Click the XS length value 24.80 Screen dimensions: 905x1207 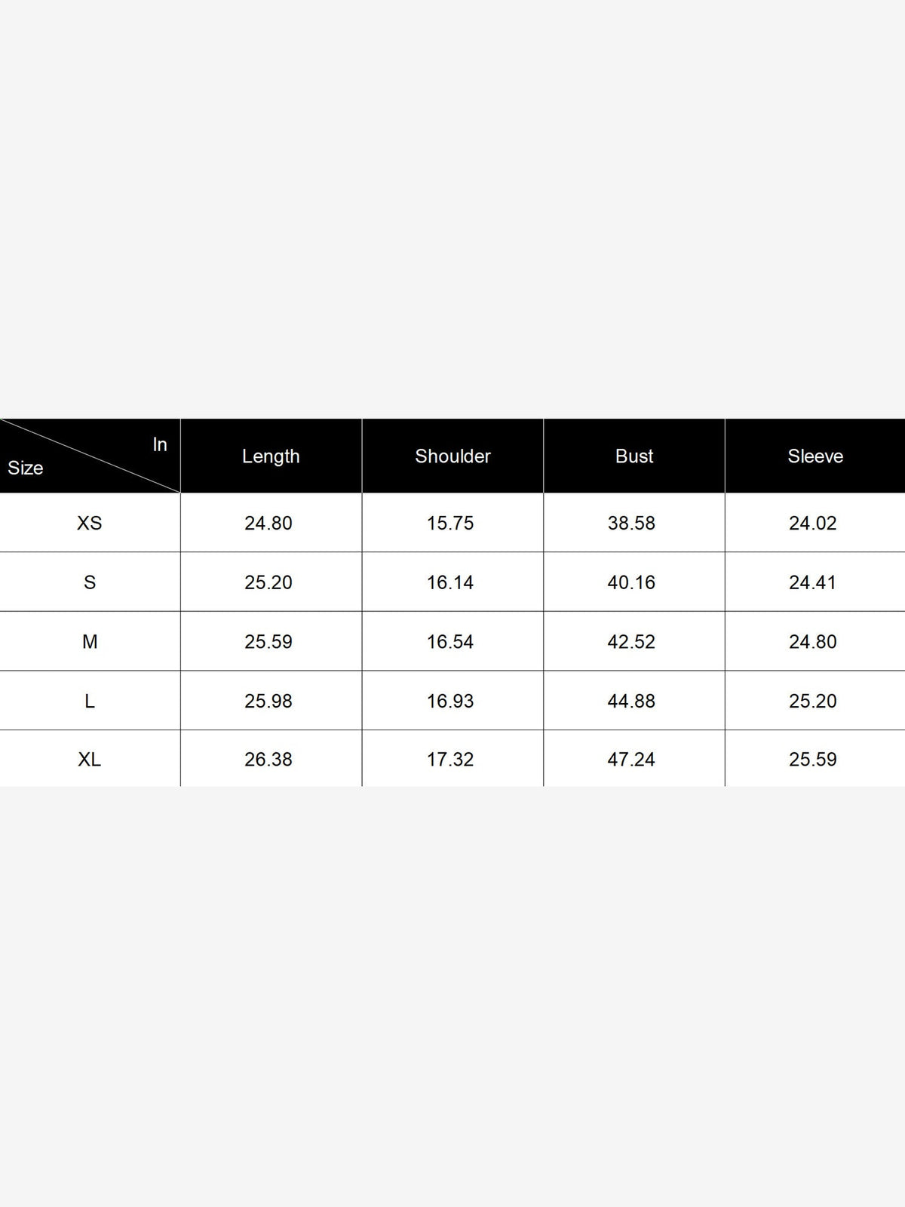point(268,523)
